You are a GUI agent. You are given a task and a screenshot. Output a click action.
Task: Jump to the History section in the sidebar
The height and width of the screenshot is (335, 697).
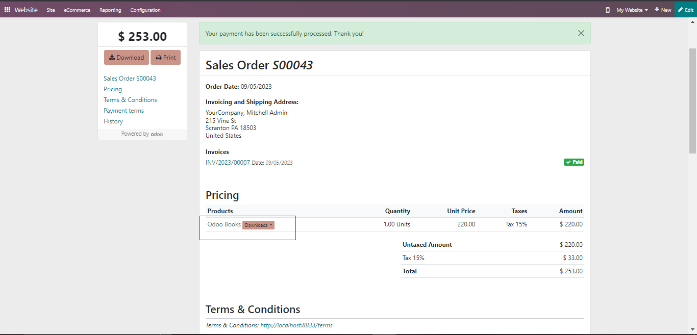pyautogui.click(x=113, y=121)
